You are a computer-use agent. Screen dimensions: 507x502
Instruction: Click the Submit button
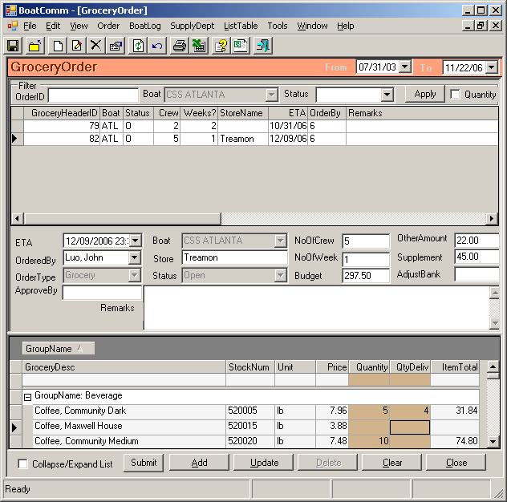point(144,463)
